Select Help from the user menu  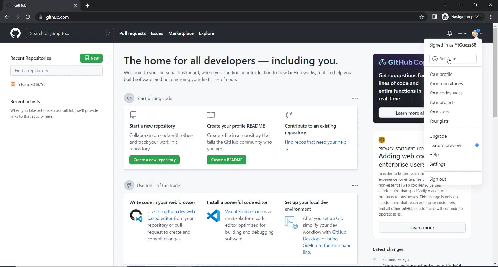(x=453, y=155)
